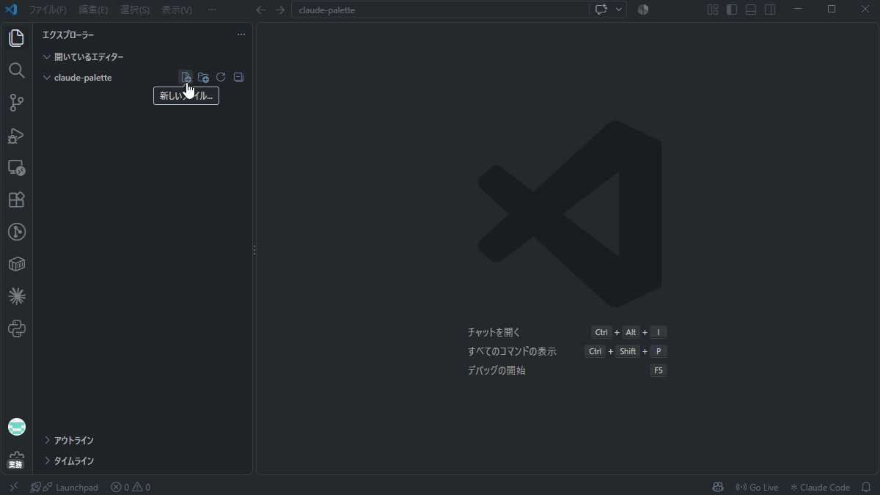Image resolution: width=880 pixels, height=495 pixels.
Task: Open the 編集(E) menu
Action: [93, 10]
